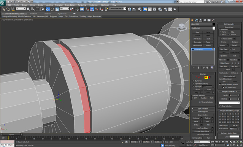The height and width of the screenshot is (147, 243).
Task: Click Go to Start playback button
Action: point(213,142)
